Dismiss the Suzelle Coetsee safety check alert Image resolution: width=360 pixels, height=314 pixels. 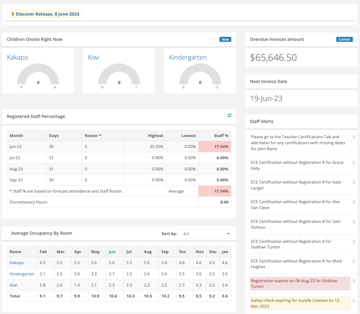pyautogui.click(x=354, y=301)
